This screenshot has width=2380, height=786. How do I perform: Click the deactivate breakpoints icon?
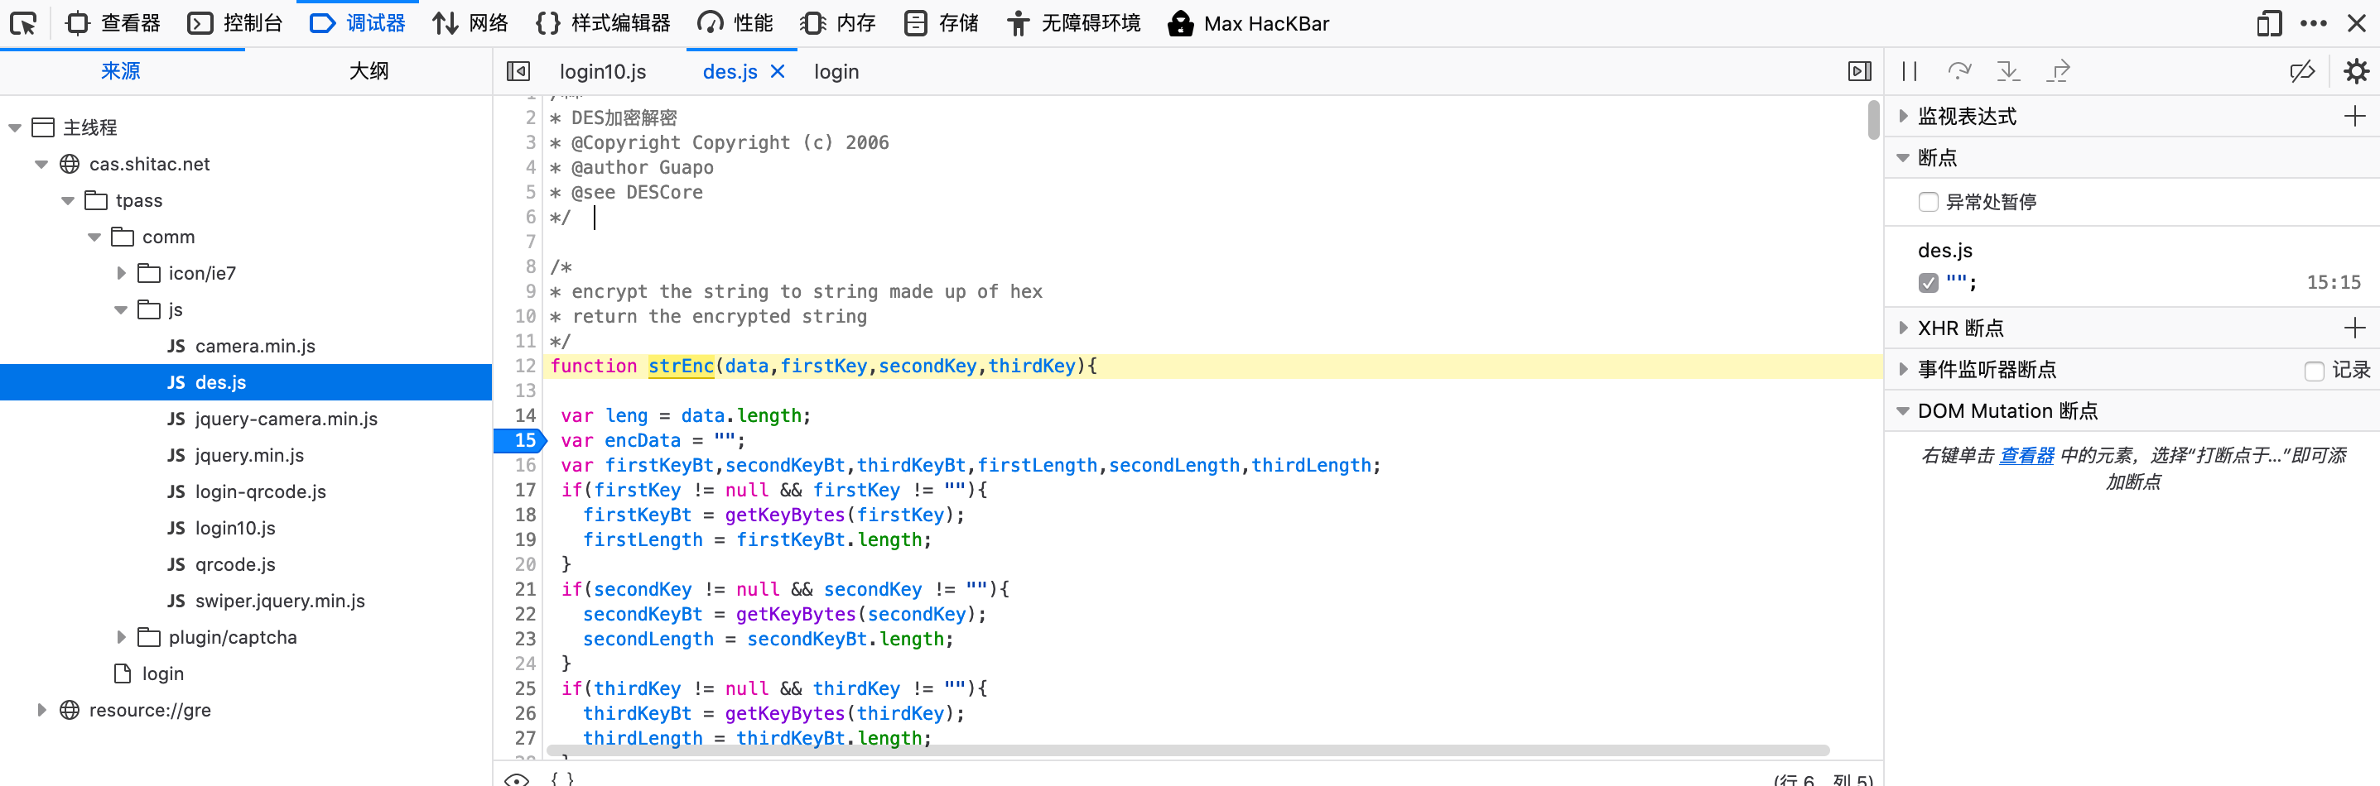(x=2301, y=71)
